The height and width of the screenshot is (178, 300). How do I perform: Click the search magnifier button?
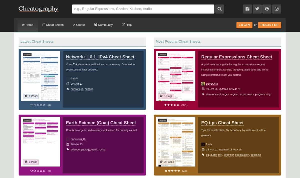(x=219, y=9)
